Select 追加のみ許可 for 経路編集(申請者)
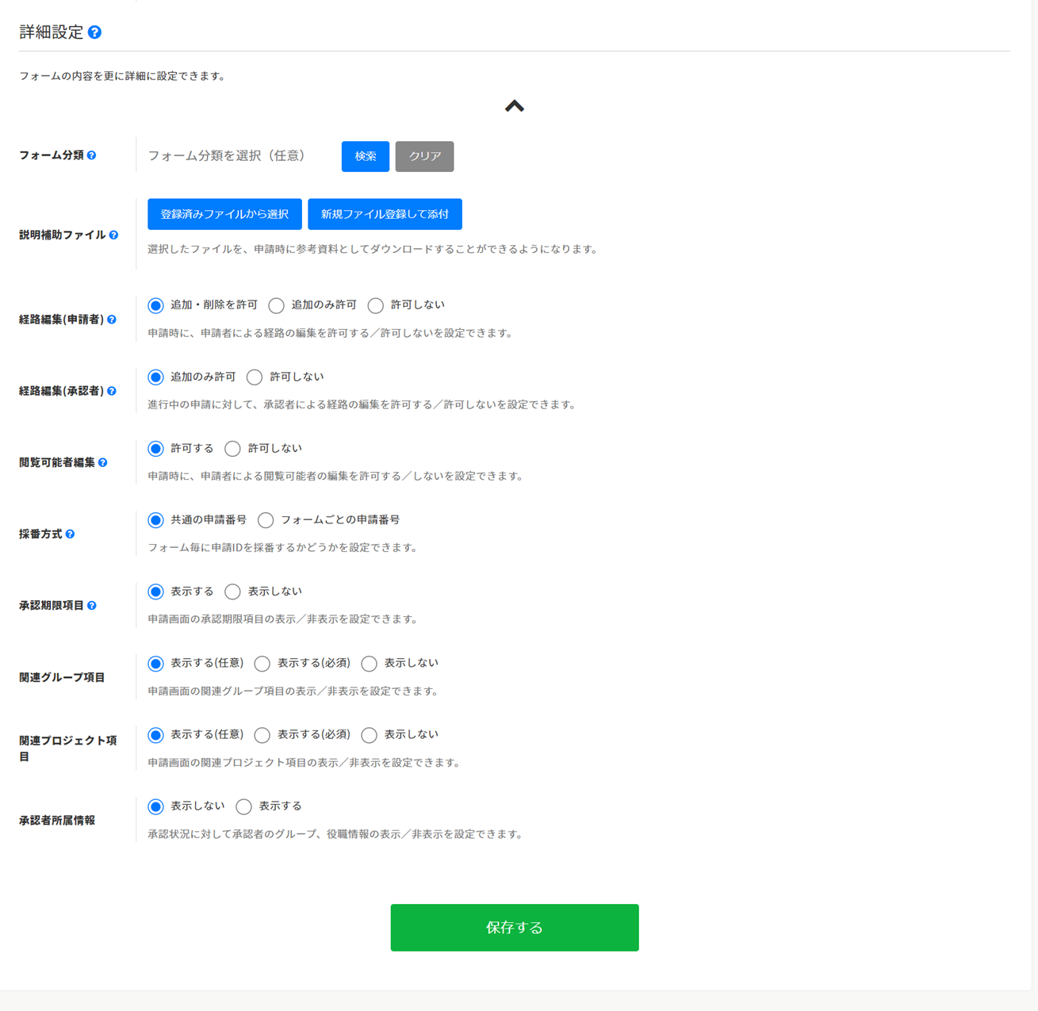1038x1011 pixels. pos(277,306)
